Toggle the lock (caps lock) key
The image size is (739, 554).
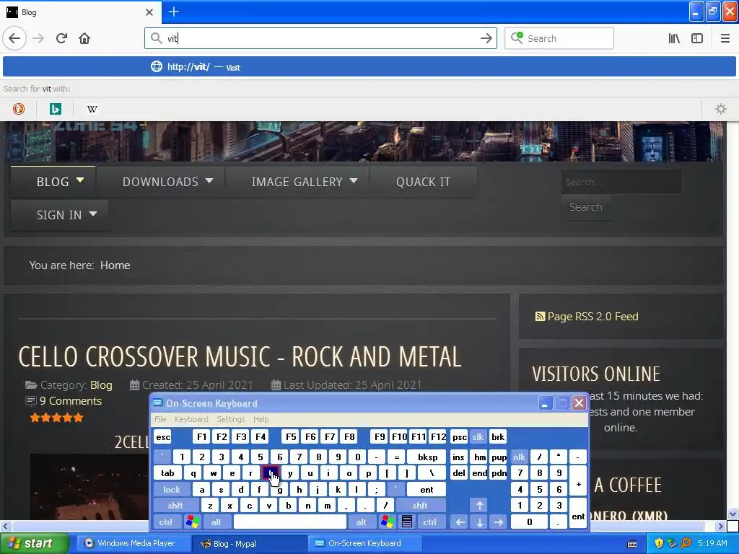pyautogui.click(x=172, y=490)
